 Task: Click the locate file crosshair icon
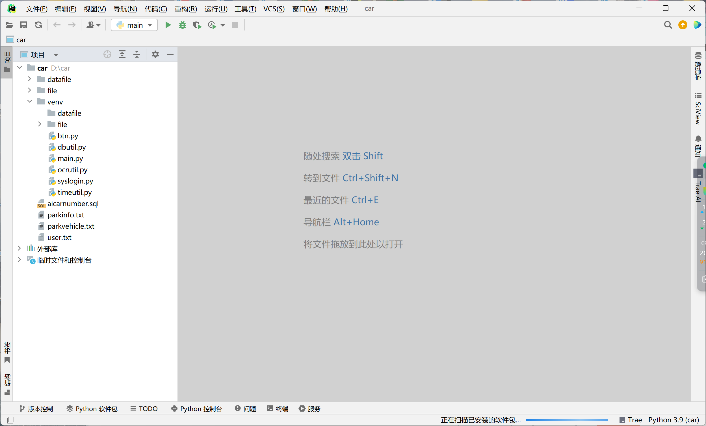pyautogui.click(x=107, y=54)
